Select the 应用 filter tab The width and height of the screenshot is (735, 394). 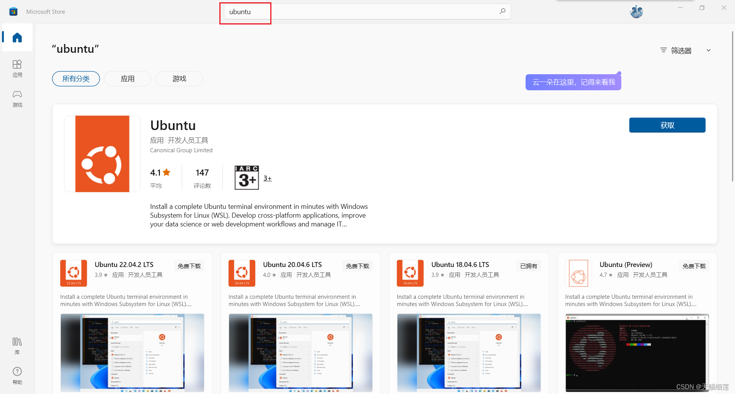tap(127, 79)
